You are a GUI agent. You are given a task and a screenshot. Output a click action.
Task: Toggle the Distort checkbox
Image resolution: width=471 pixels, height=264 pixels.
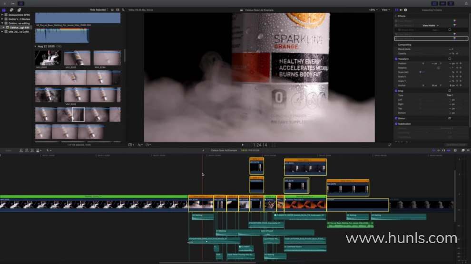click(x=396, y=118)
